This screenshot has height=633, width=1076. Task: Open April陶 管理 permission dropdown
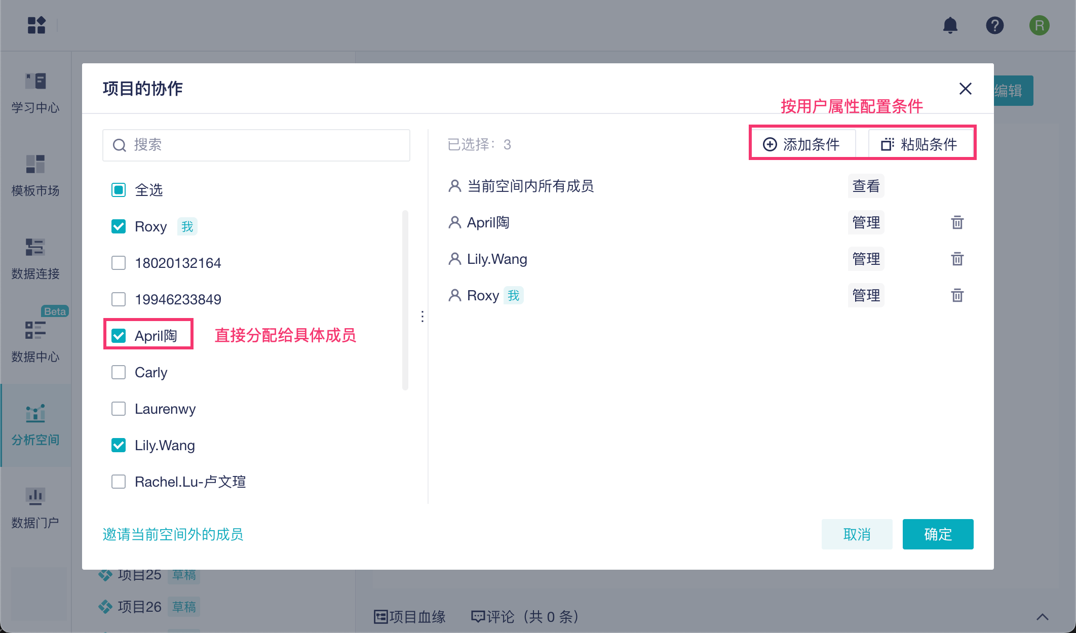click(866, 222)
